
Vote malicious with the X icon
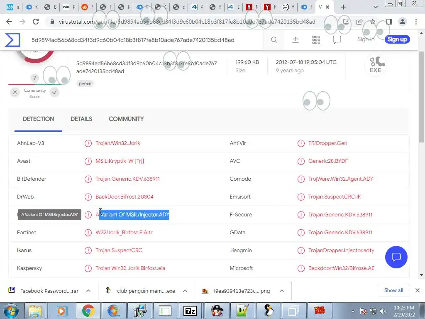15,92
